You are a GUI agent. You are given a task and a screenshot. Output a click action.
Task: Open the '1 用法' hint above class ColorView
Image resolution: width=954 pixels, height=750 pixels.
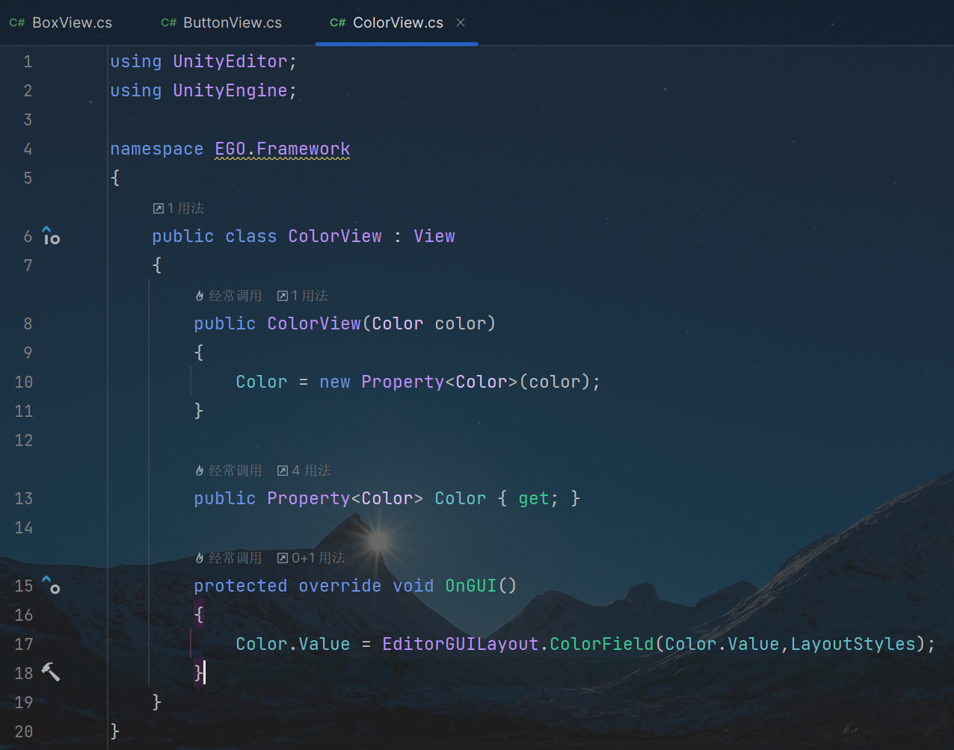pos(179,208)
